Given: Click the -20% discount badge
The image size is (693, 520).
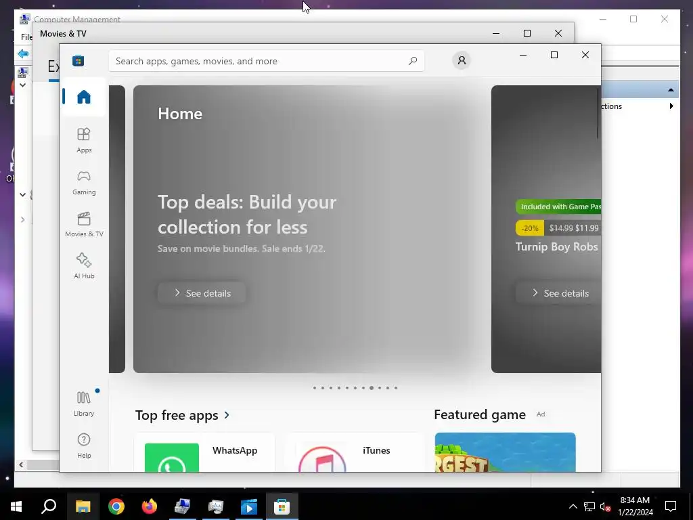Looking at the screenshot, I should (529, 228).
